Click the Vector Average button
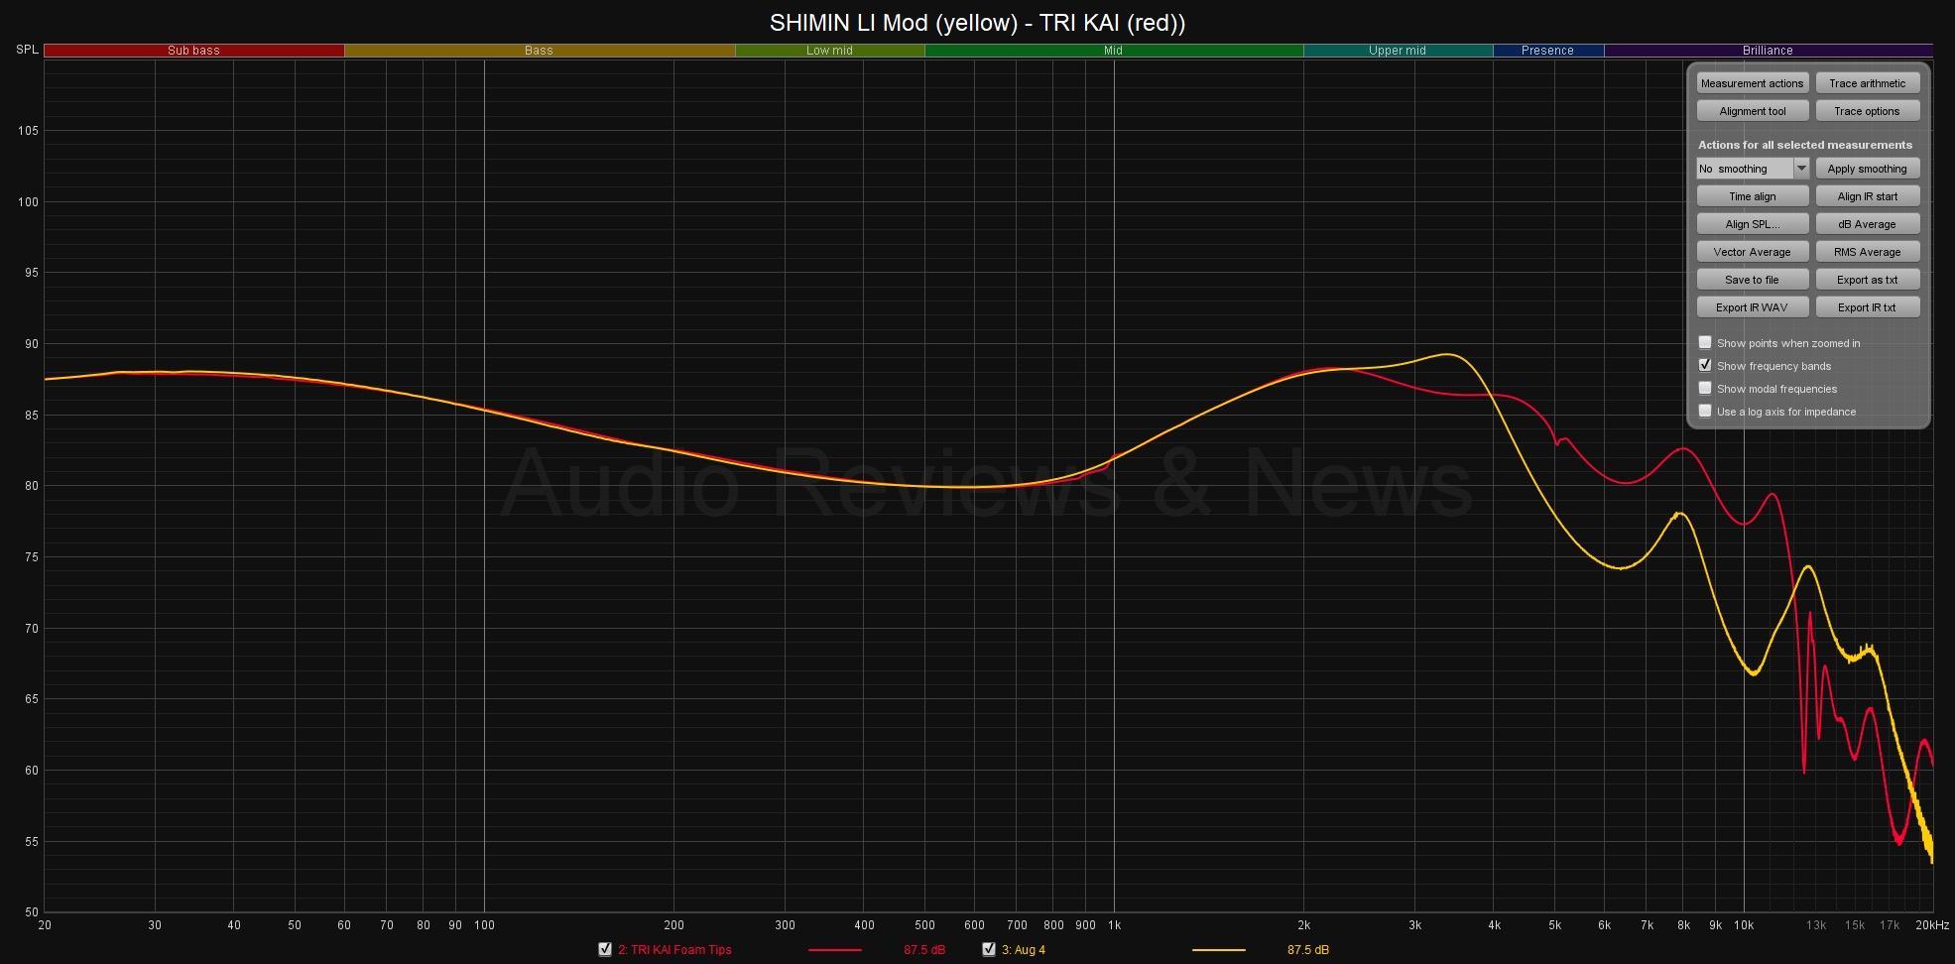This screenshot has width=1955, height=964. 1752,252
